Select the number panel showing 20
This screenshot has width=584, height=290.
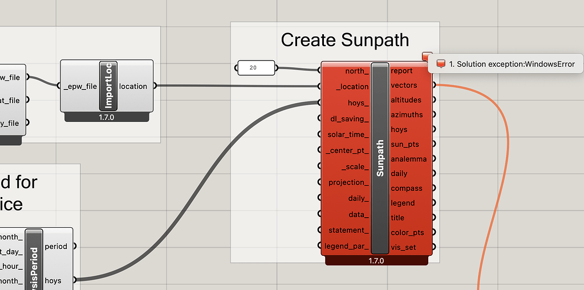256,68
